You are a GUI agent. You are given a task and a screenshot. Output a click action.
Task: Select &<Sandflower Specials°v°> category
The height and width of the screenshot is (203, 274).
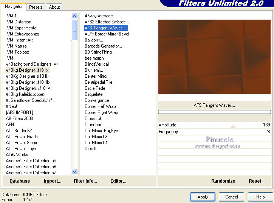click(31, 100)
